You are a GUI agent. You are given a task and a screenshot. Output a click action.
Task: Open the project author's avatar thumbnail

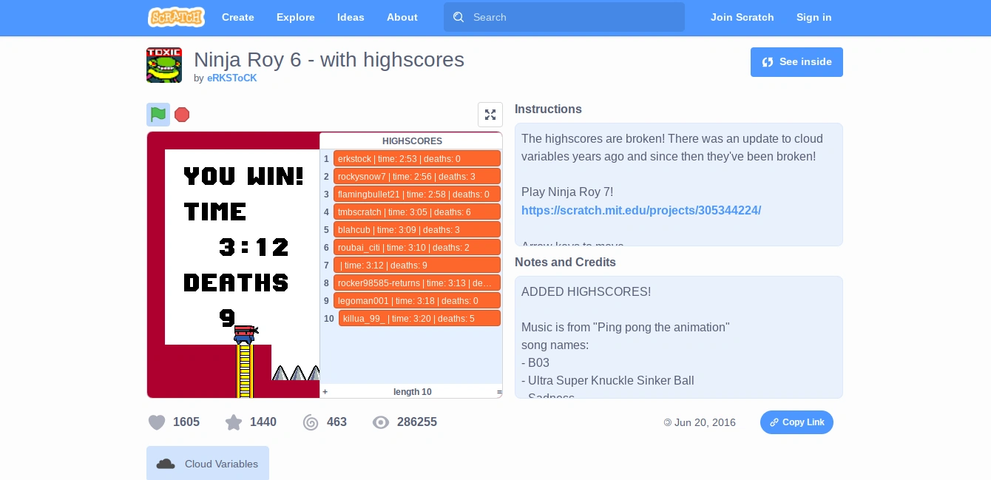tap(164, 65)
